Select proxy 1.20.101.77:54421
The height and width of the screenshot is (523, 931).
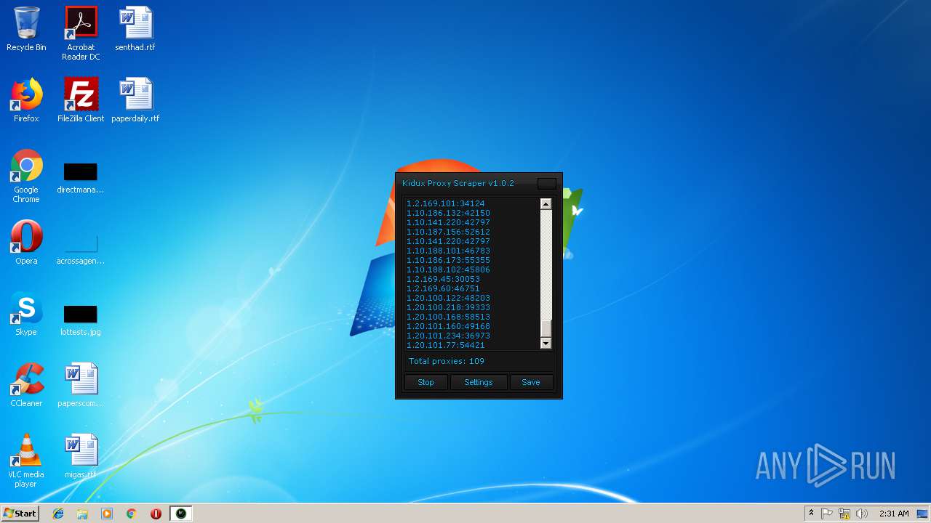tap(445, 345)
